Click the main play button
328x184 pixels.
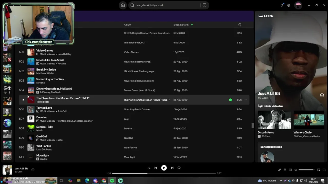[x=164, y=168]
